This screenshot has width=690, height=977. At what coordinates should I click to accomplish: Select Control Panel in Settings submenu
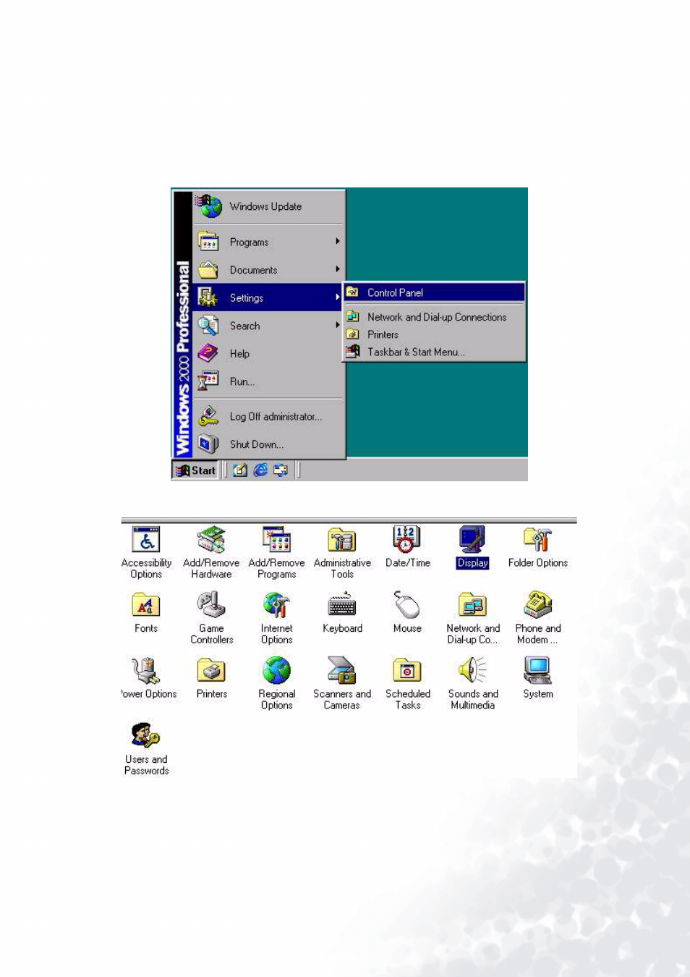coord(434,292)
